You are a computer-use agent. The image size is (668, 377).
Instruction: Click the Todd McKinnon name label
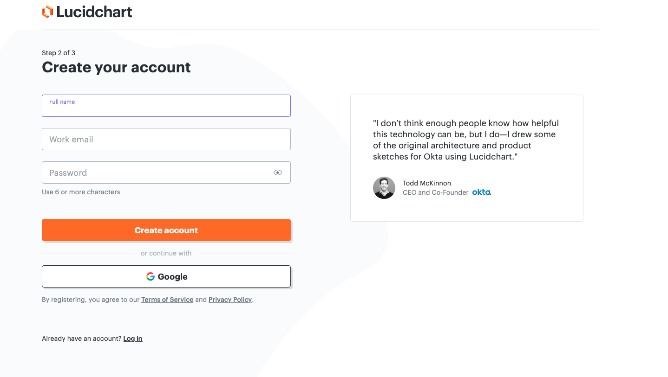click(426, 183)
